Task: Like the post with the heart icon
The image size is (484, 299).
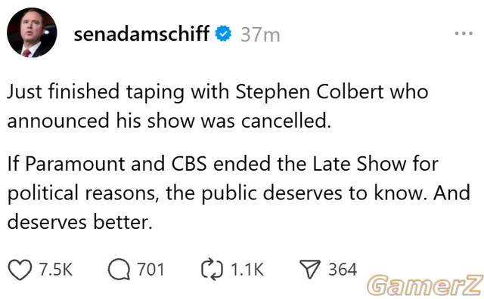Action: point(20,270)
